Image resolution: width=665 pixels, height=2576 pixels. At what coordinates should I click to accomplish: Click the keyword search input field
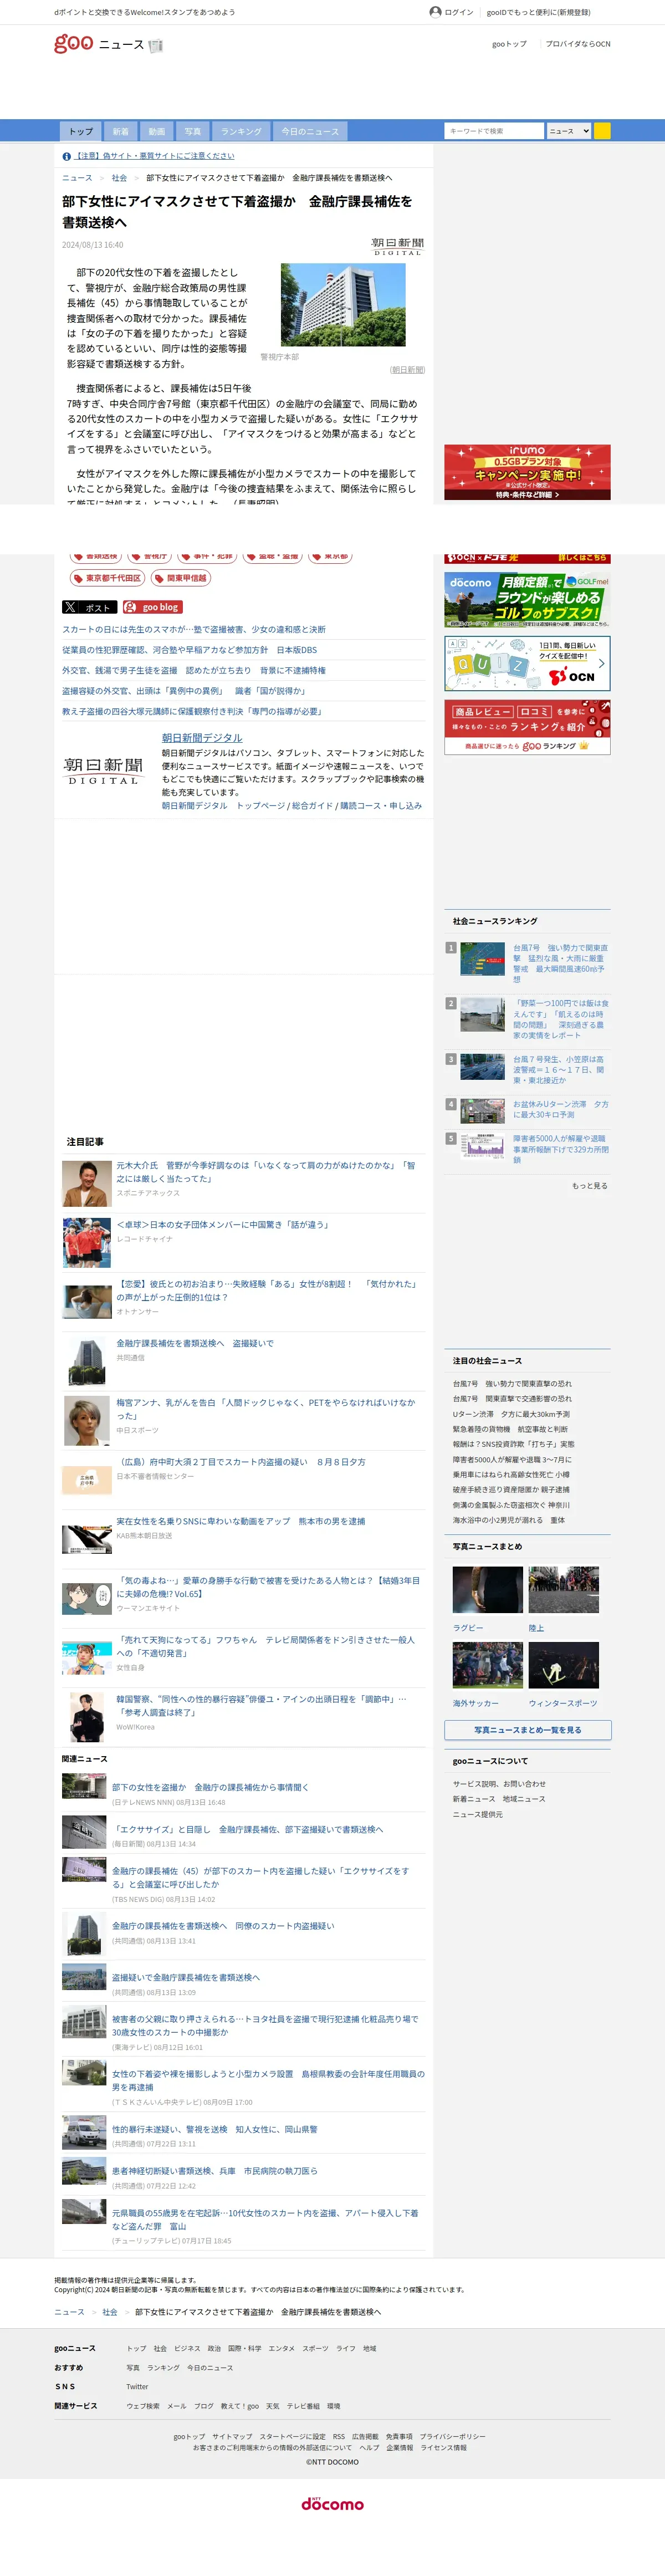494,131
